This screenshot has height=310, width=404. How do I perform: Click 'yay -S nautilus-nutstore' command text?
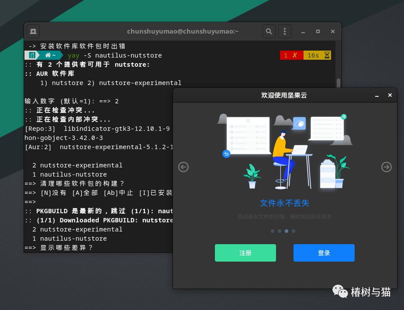(115, 55)
